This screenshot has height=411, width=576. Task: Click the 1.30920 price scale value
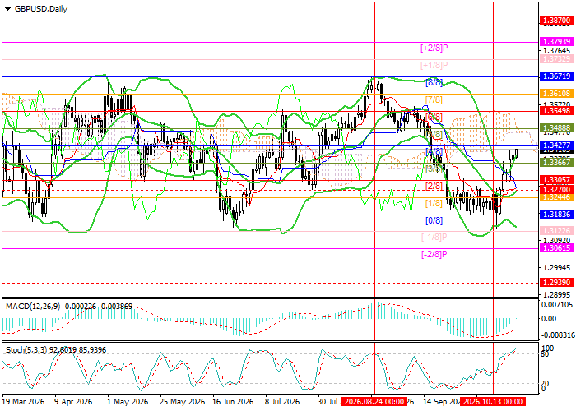(x=557, y=241)
